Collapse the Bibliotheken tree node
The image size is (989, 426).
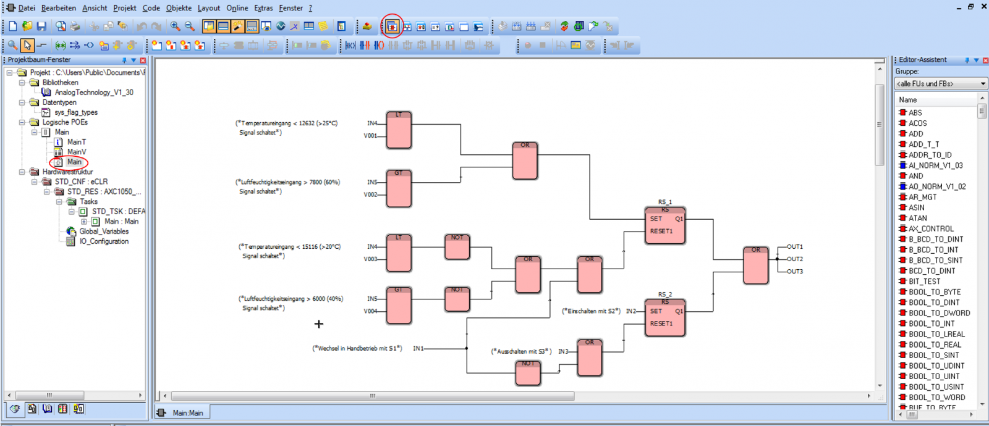point(22,83)
